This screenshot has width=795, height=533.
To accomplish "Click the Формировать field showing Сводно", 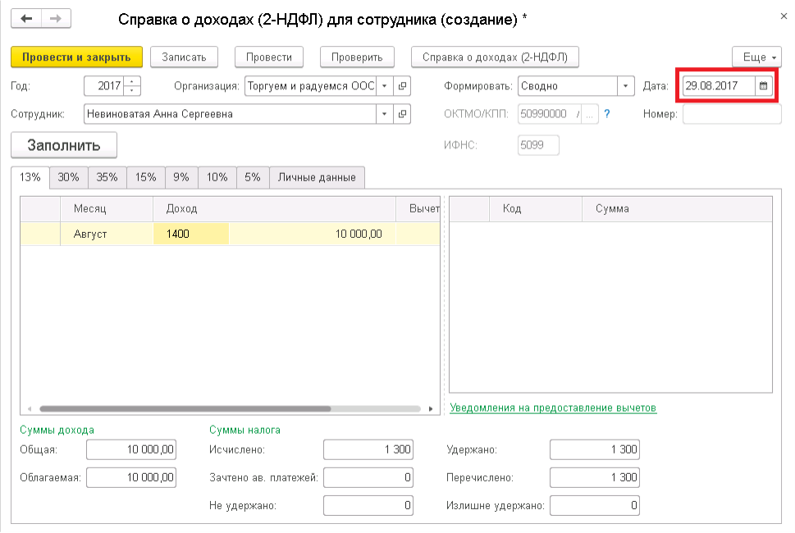I will coord(568,85).
